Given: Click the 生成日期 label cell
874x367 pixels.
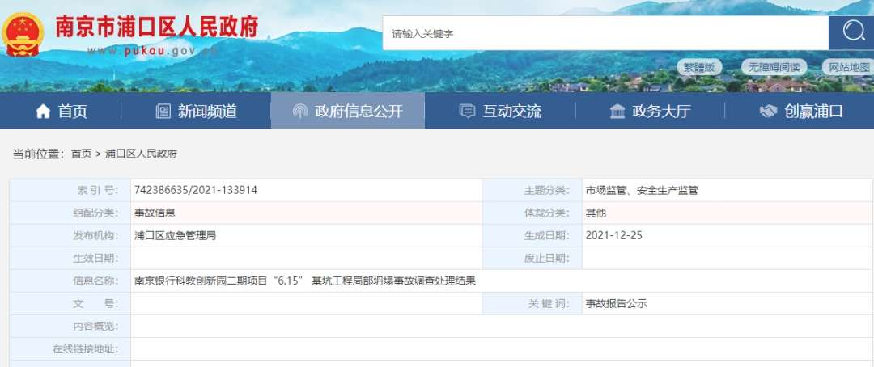Looking at the screenshot, I should (x=532, y=235).
